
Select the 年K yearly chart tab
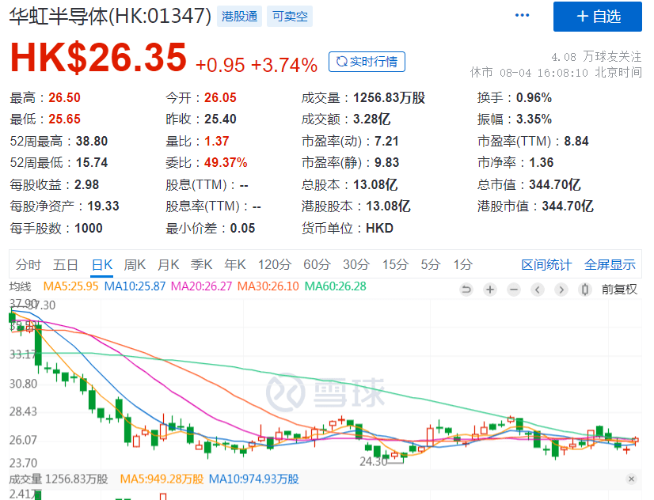[235, 264]
